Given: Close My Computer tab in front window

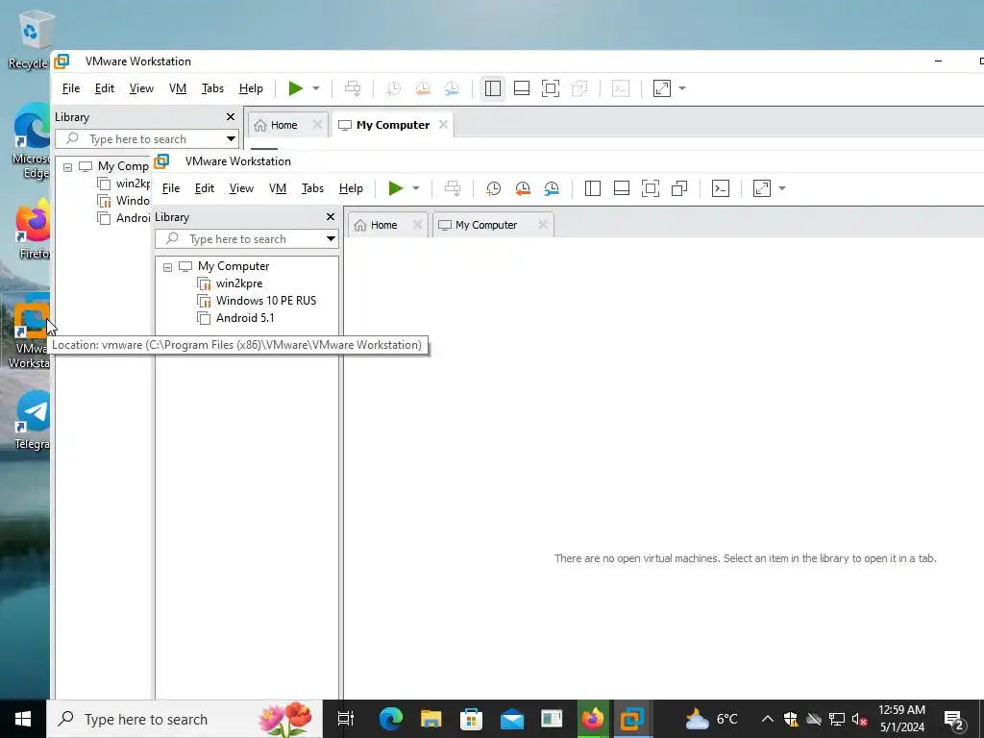Looking at the screenshot, I should point(544,225).
